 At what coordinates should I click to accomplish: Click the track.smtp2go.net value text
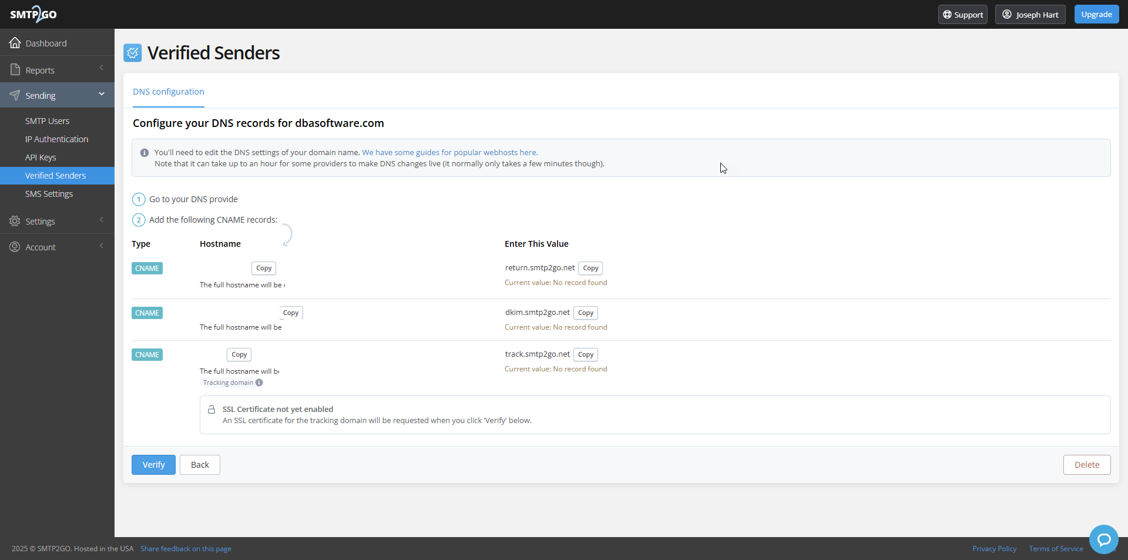[538, 354]
